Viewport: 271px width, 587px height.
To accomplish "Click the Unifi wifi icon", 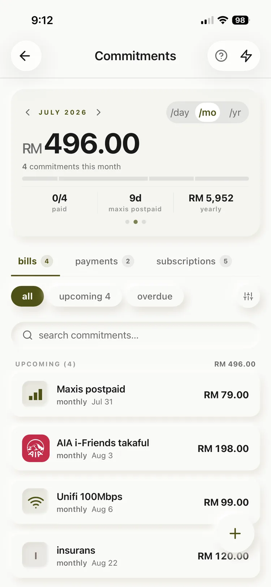I will tap(35, 502).
